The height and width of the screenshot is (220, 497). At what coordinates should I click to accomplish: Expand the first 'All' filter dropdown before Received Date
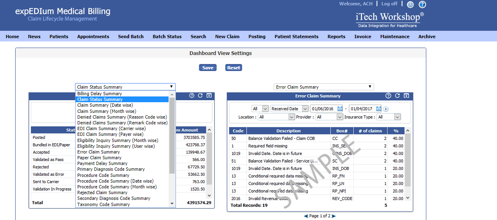(x=260, y=109)
